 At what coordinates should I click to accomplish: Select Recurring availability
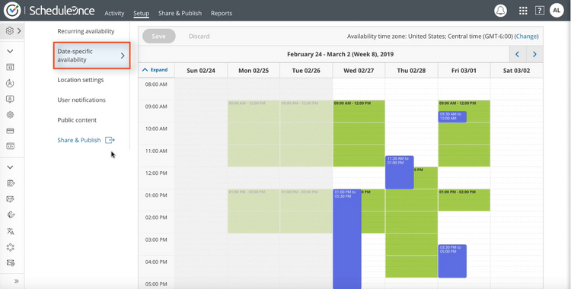[x=86, y=31]
